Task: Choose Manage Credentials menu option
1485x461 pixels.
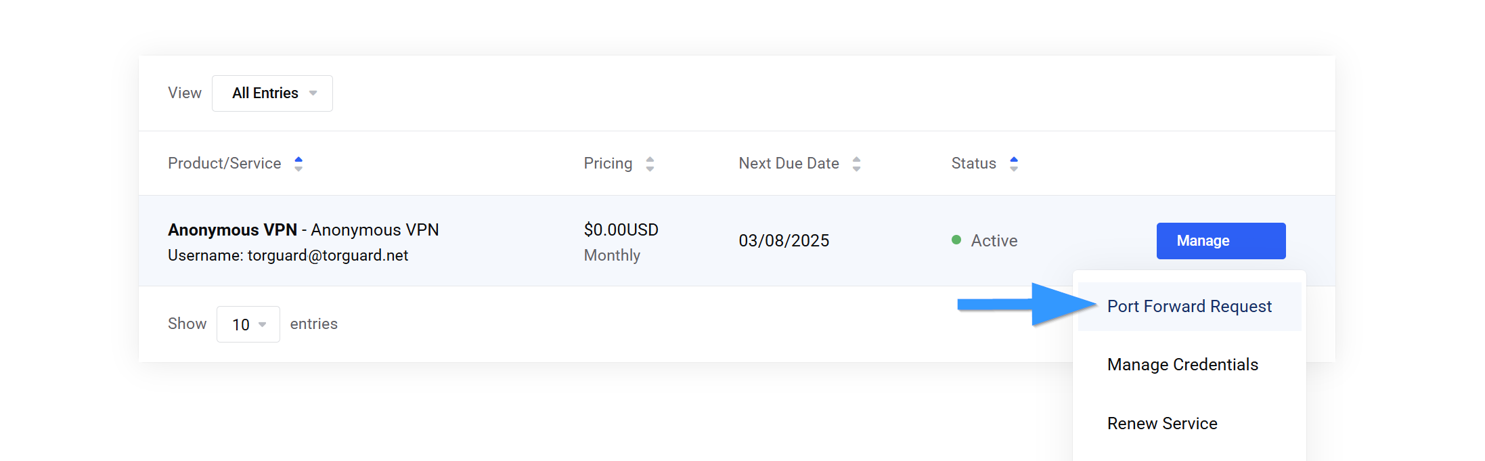Action: (1182, 365)
